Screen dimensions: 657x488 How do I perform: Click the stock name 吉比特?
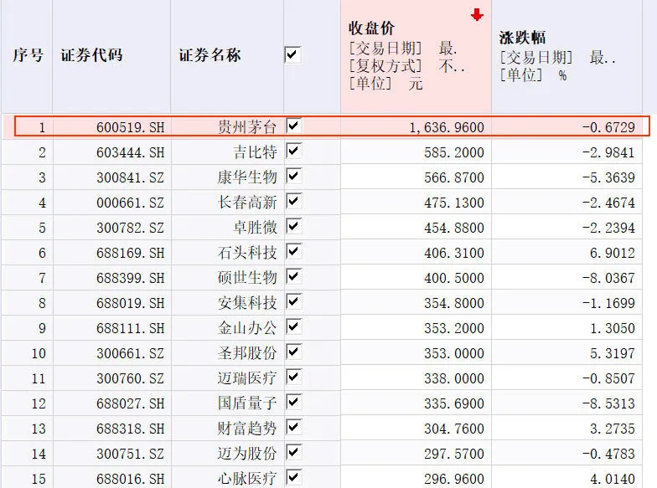[255, 152]
